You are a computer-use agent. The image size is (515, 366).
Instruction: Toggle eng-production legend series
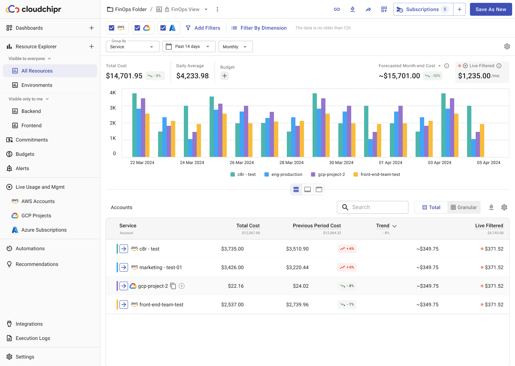[283, 174]
